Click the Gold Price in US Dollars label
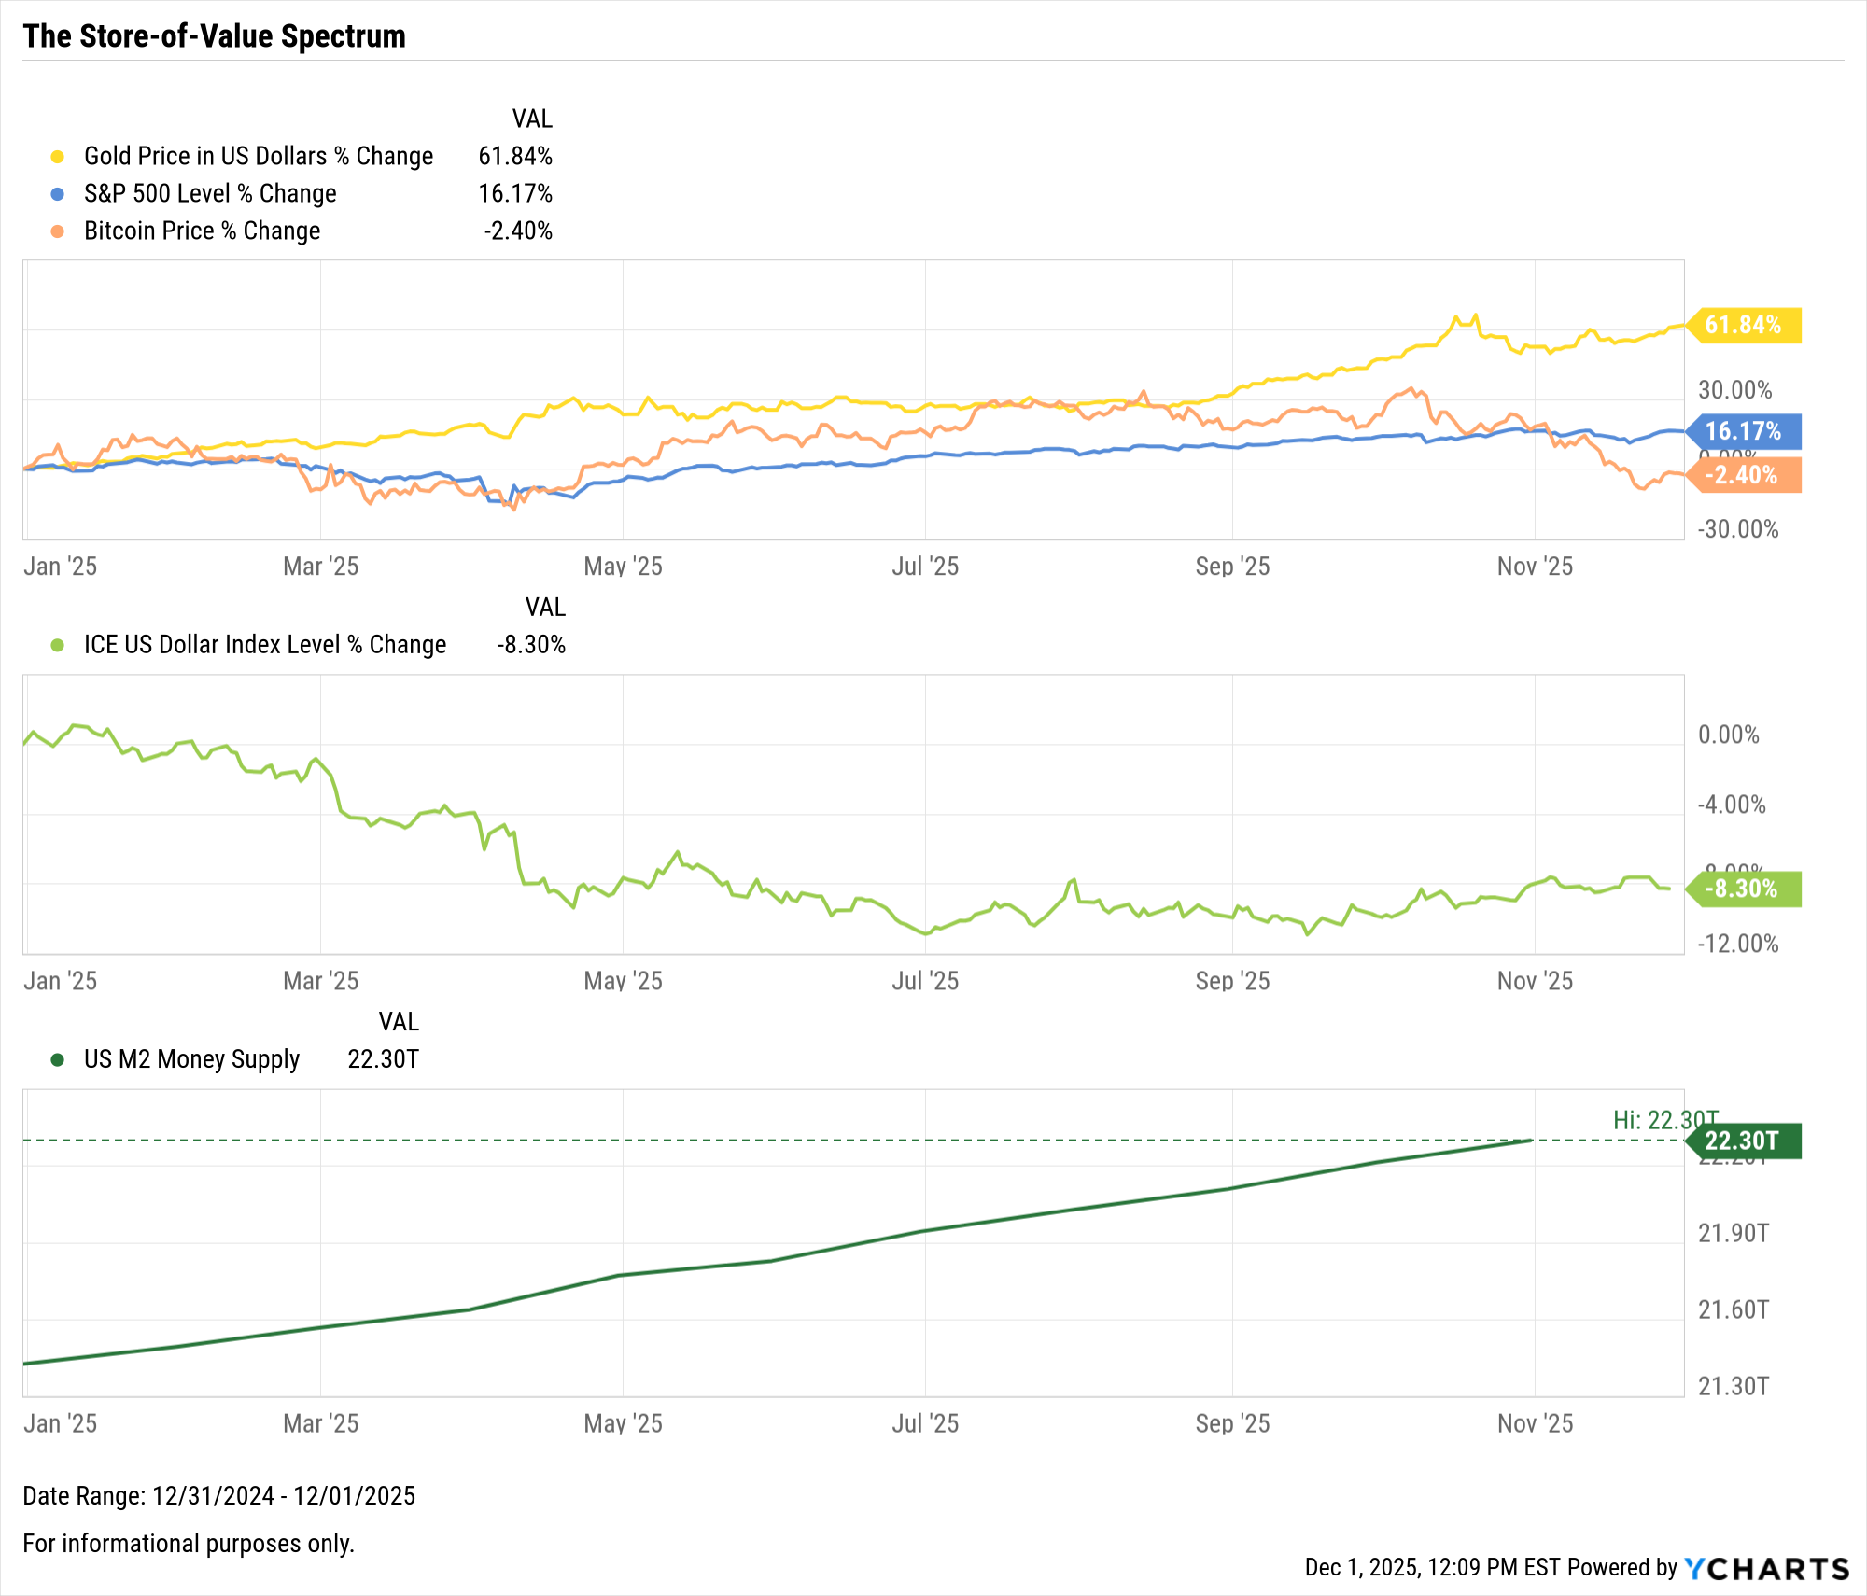 pos(259,156)
